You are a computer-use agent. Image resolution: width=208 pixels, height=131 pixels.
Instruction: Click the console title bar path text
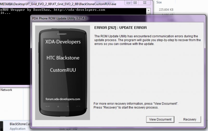(58, 4)
